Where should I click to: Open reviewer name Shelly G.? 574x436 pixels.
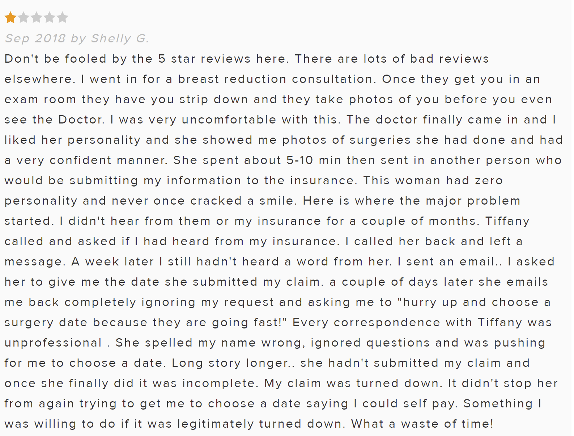[120, 38]
